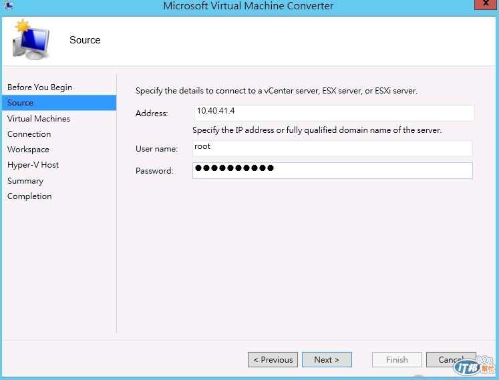499x380 pixels.
Task: Click the Next button
Action: pos(327,360)
